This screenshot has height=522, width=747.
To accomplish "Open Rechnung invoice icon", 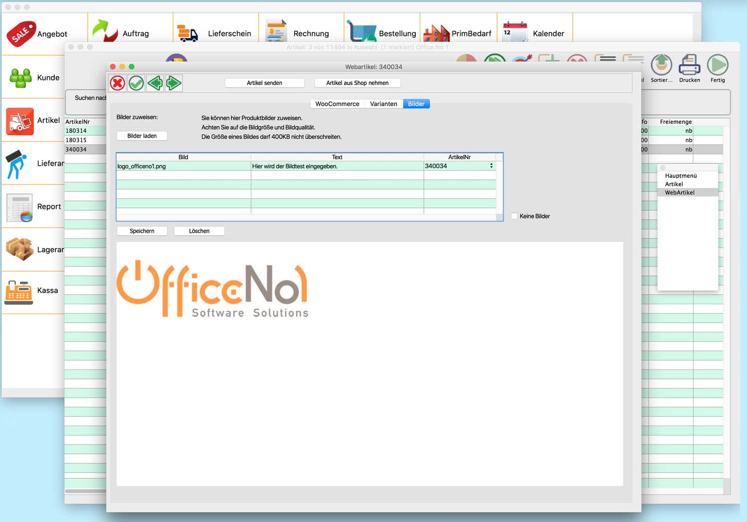I will point(276,31).
